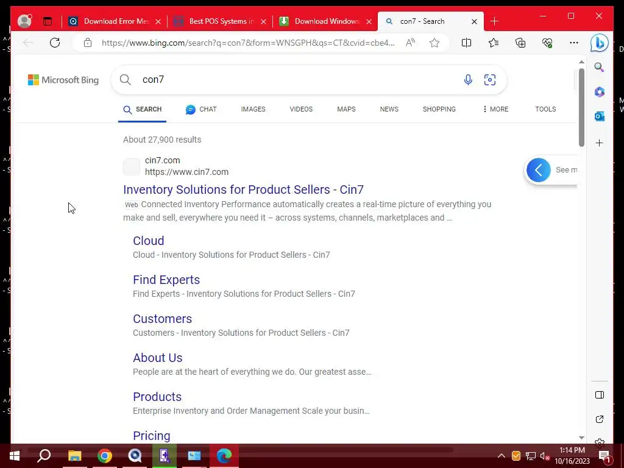Open the Bing Copilot sidebar button
The image size is (624, 468).
[599, 43]
